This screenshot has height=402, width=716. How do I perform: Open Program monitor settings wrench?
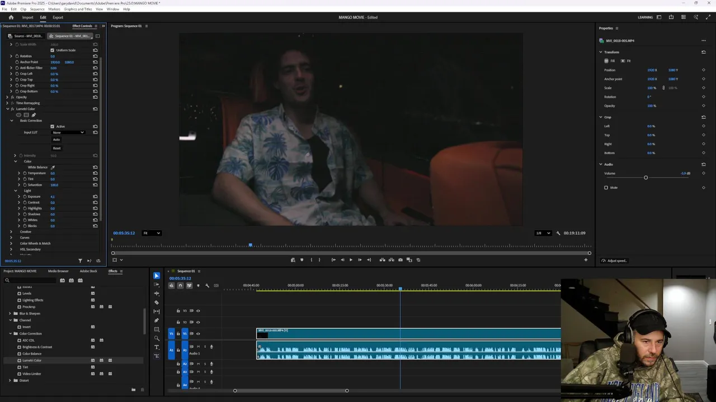click(x=558, y=233)
